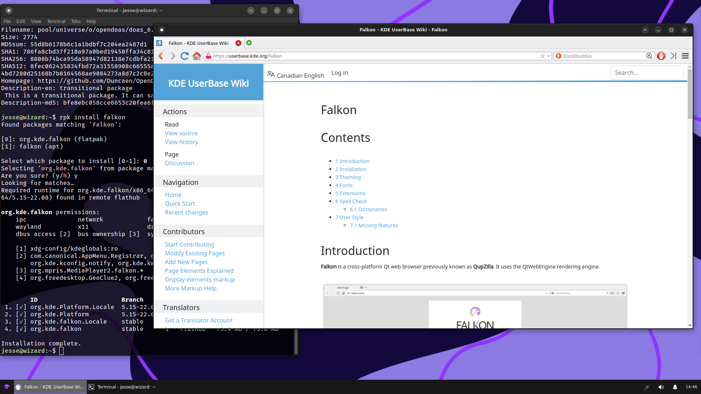Click the DuckDuckGo search magnifier icon
The height and width of the screenshot is (394, 701).
point(649,56)
